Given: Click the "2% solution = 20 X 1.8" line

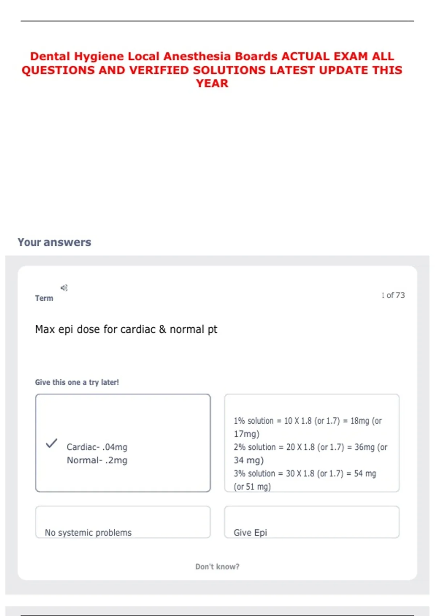Looking at the screenshot, I should (310, 447).
